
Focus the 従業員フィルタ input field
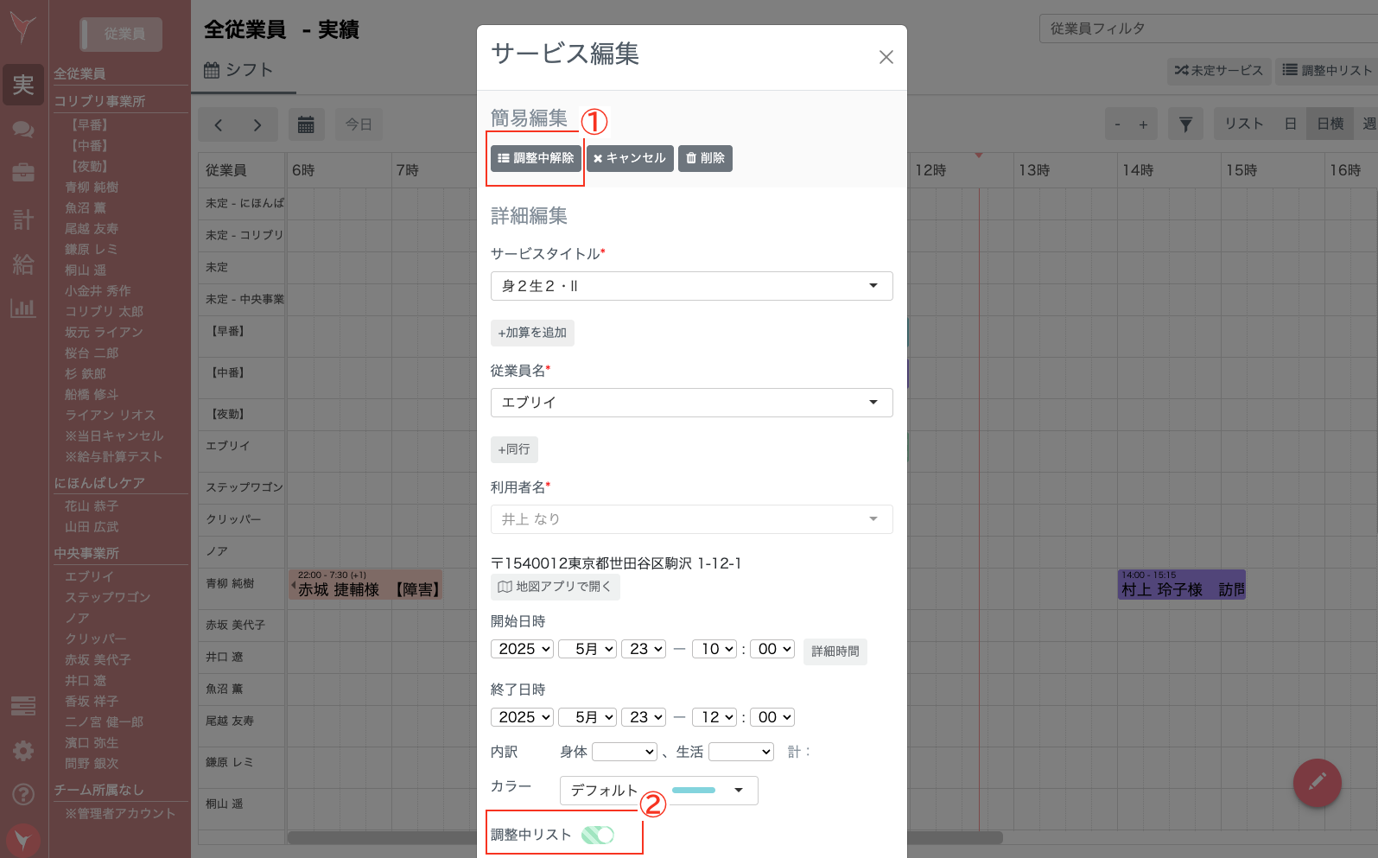click(1208, 29)
